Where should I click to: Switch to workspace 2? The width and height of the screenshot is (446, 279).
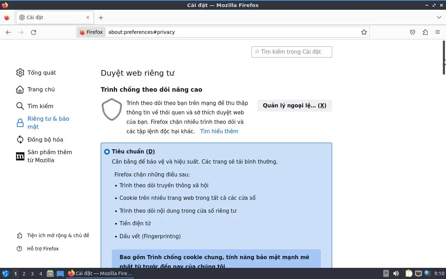tap(24, 274)
